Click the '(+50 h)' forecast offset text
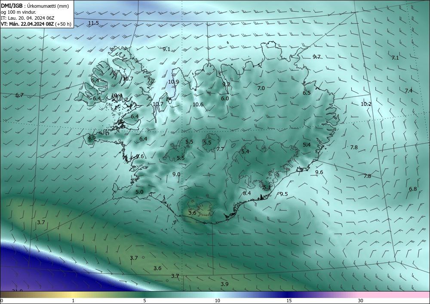This screenshot has width=430, height=304. [x=63, y=24]
